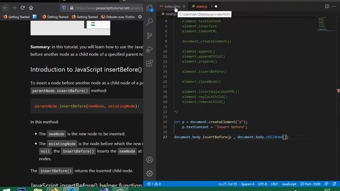
Task: Reload the page in Firefox
Action: coord(22,8)
